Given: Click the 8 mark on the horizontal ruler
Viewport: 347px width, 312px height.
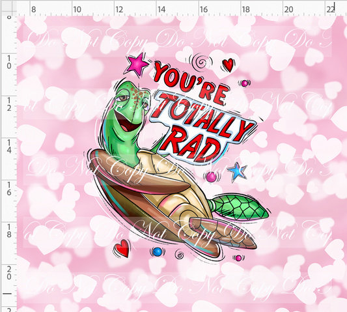Looking at the screenshot, I should tap(33, 10).
